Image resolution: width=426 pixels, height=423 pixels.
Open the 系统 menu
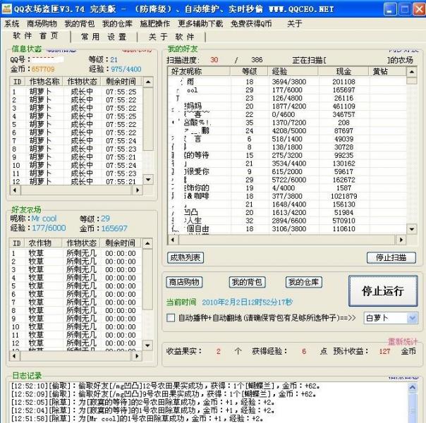point(12,24)
